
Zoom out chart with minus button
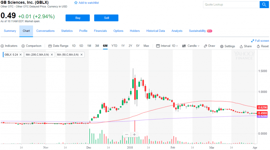127,135
